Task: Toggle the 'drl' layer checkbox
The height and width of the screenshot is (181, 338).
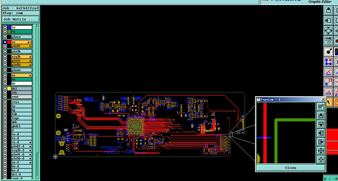Action: [5, 89]
